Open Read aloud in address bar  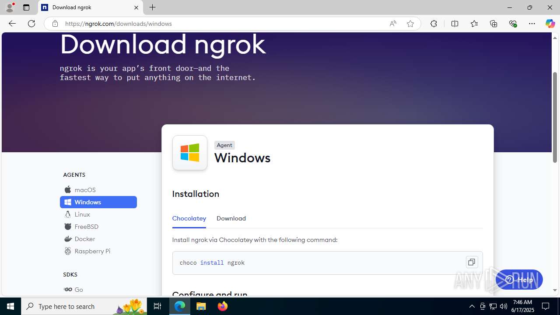pos(393,24)
